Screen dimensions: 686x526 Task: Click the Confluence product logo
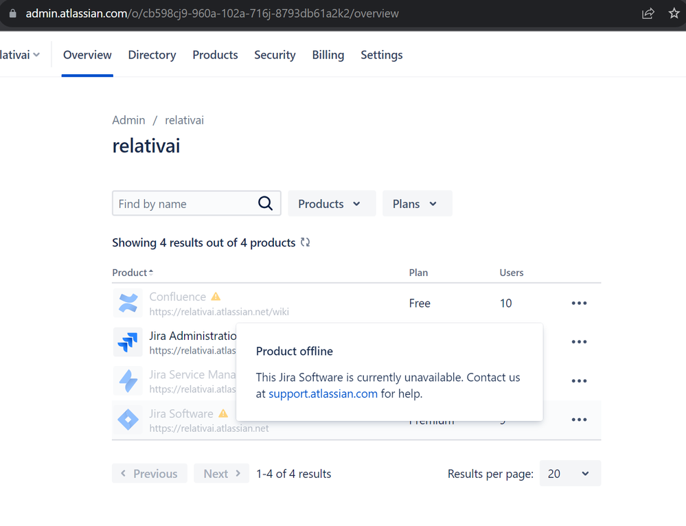pyautogui.click(x=128, y=303)
